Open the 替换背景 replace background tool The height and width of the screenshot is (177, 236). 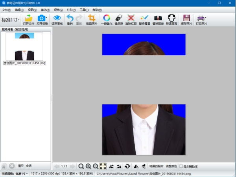coord(144,18)
